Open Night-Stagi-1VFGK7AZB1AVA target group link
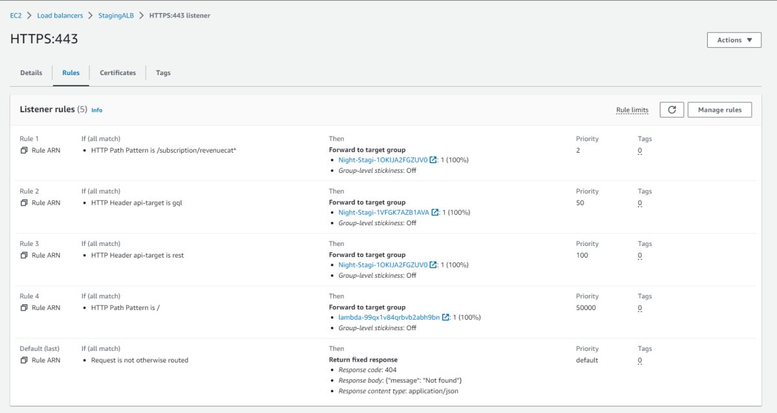This screenshot has height=413, width=777. 383,212
